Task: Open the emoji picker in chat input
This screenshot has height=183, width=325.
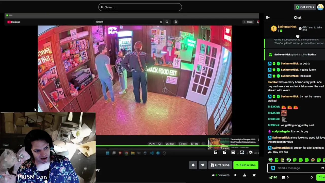Action: [323, 168]
